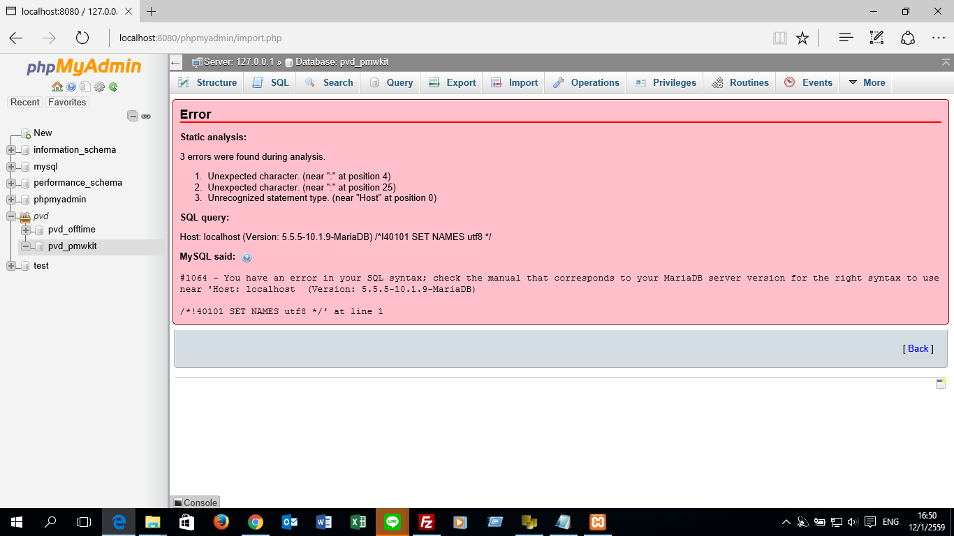Adjust system volume speaker icon

click(x=853, y=521)
